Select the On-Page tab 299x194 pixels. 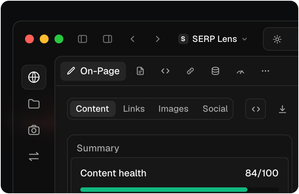[93, 71]
